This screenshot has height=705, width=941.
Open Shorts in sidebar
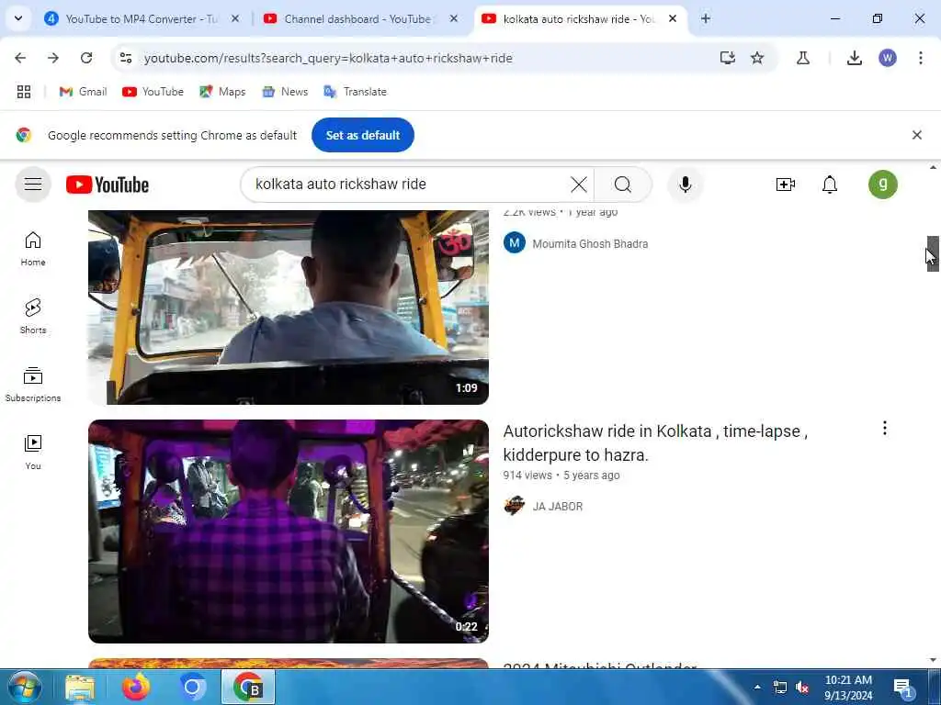pyautogui.click(x=33, y=317)
